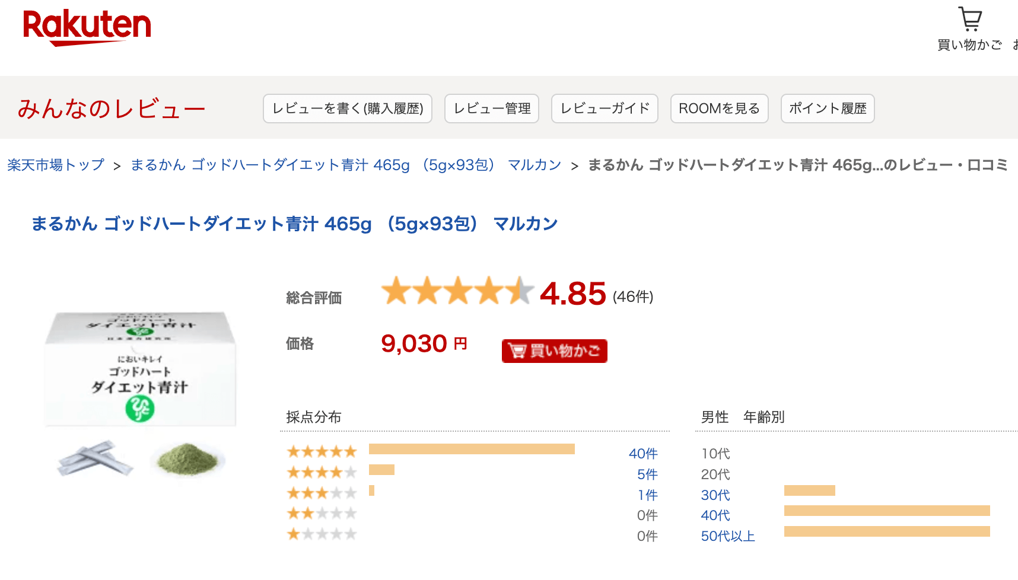Click the 50代以上 age distribution bar
The image size is (1018, 580).
887,531
